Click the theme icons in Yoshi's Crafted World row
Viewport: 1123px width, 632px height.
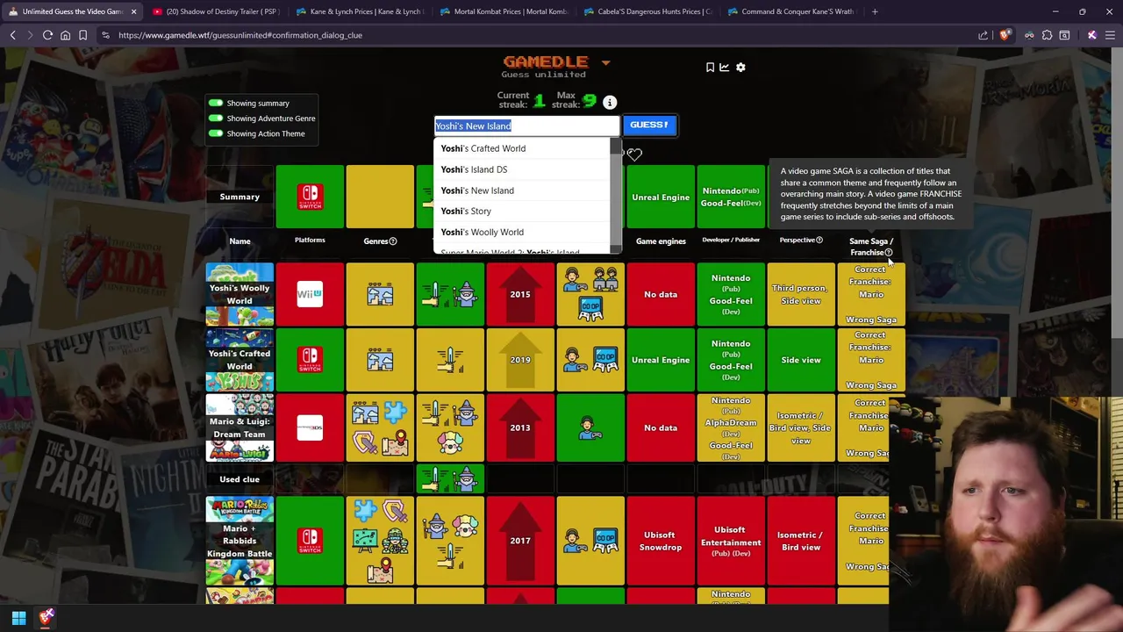click(450, 360)
